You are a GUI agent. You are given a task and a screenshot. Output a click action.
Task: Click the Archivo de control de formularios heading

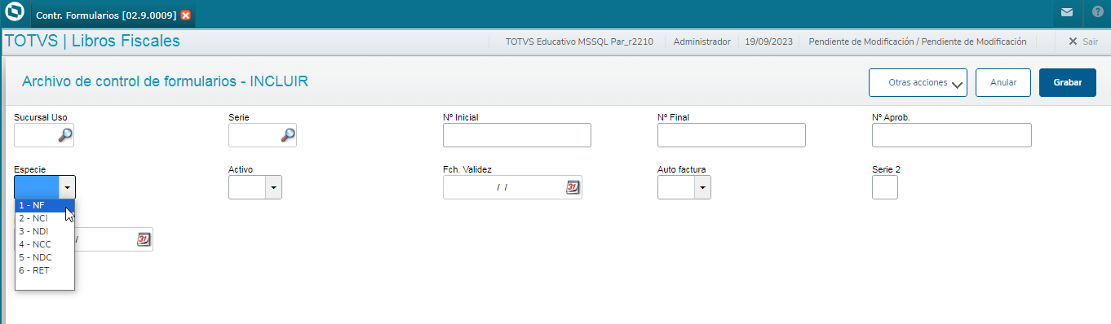[165, 81]
